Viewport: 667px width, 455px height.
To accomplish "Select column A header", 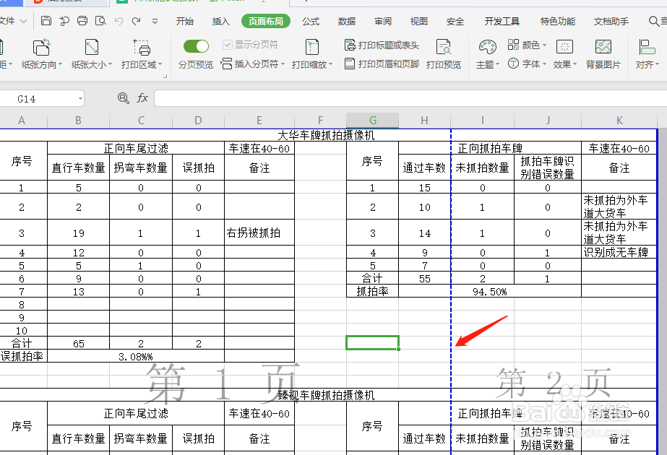I will click(x=22, y=121).
